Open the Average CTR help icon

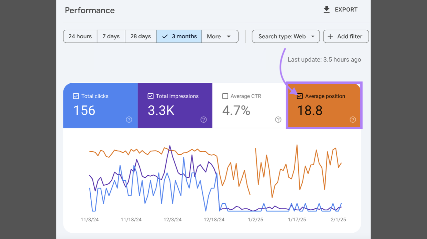pyautogui.click(x=278, y=120)
